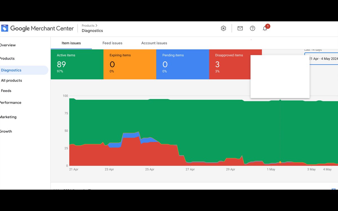The image size is (338, 211).
Task: Click the 21 Apr axis label
Action: click(74, 169)
